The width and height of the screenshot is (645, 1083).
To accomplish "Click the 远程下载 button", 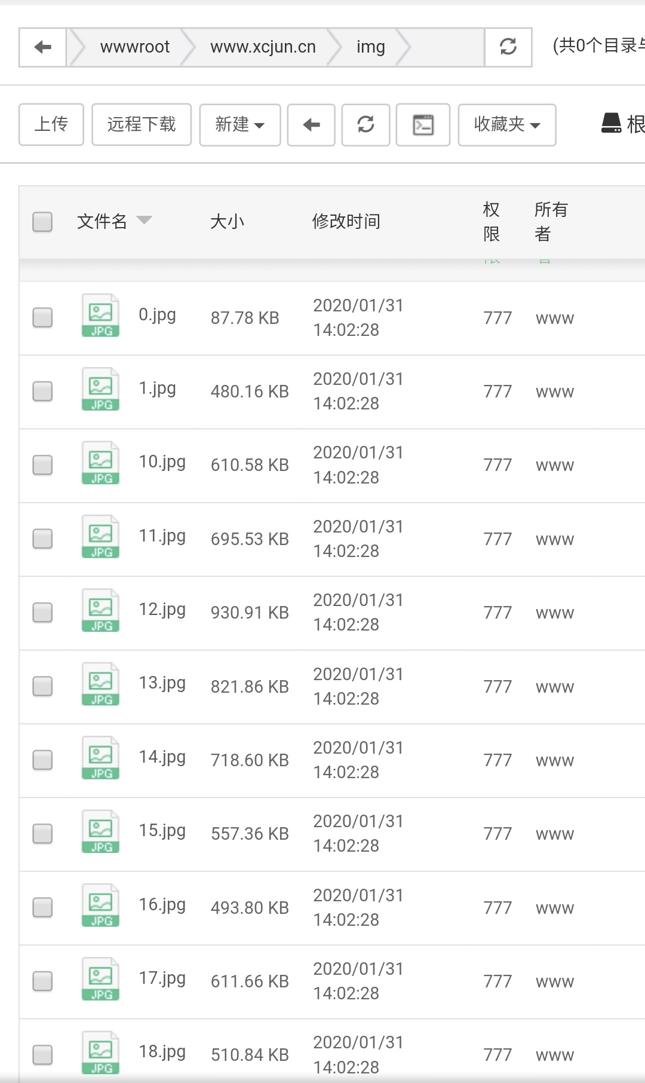I will tap(142, 124).
